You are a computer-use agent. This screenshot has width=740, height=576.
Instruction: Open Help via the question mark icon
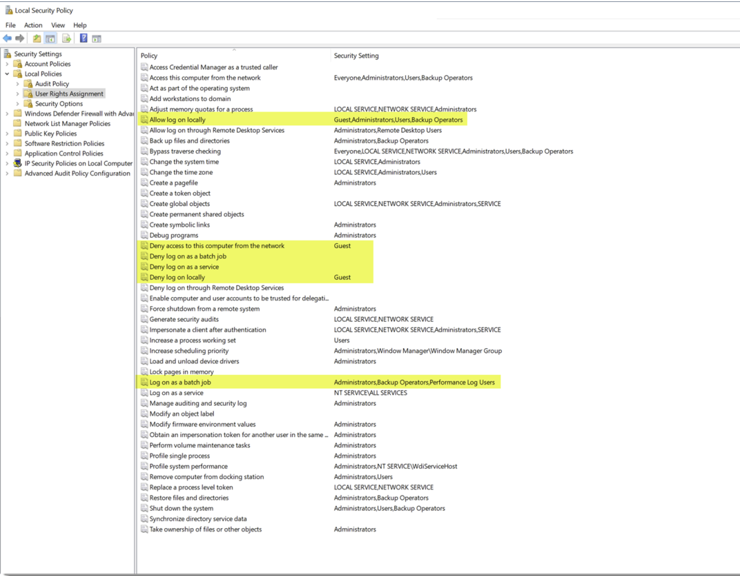(84, 39)
